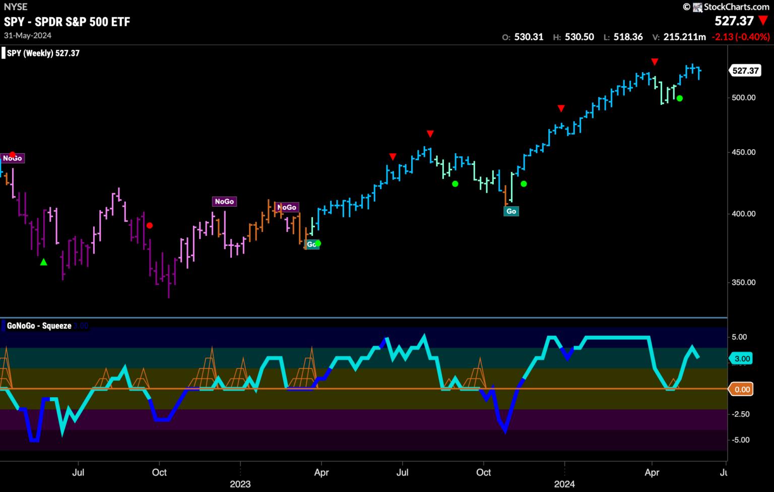Click the 3.00 oscillator value tag
Viewport: 774px width, 492px height.
tap(742, 359)
